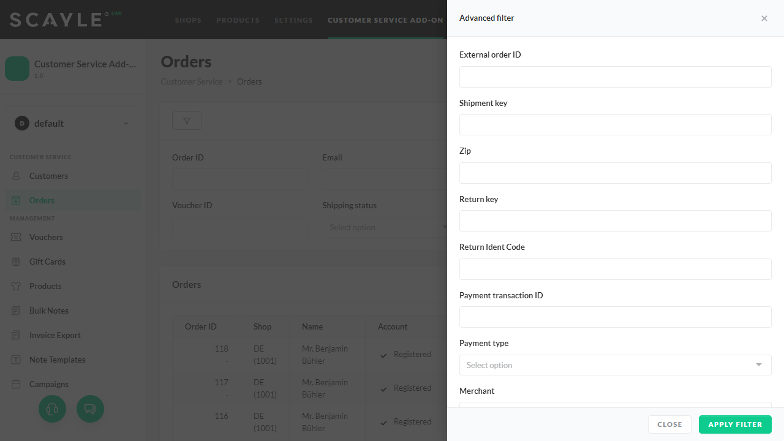Click the Campaigns calendar icon

pos(17,384)
